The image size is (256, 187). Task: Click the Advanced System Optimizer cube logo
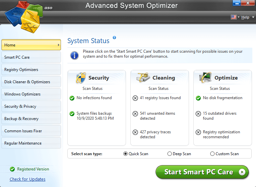click(x=24, y=17)
